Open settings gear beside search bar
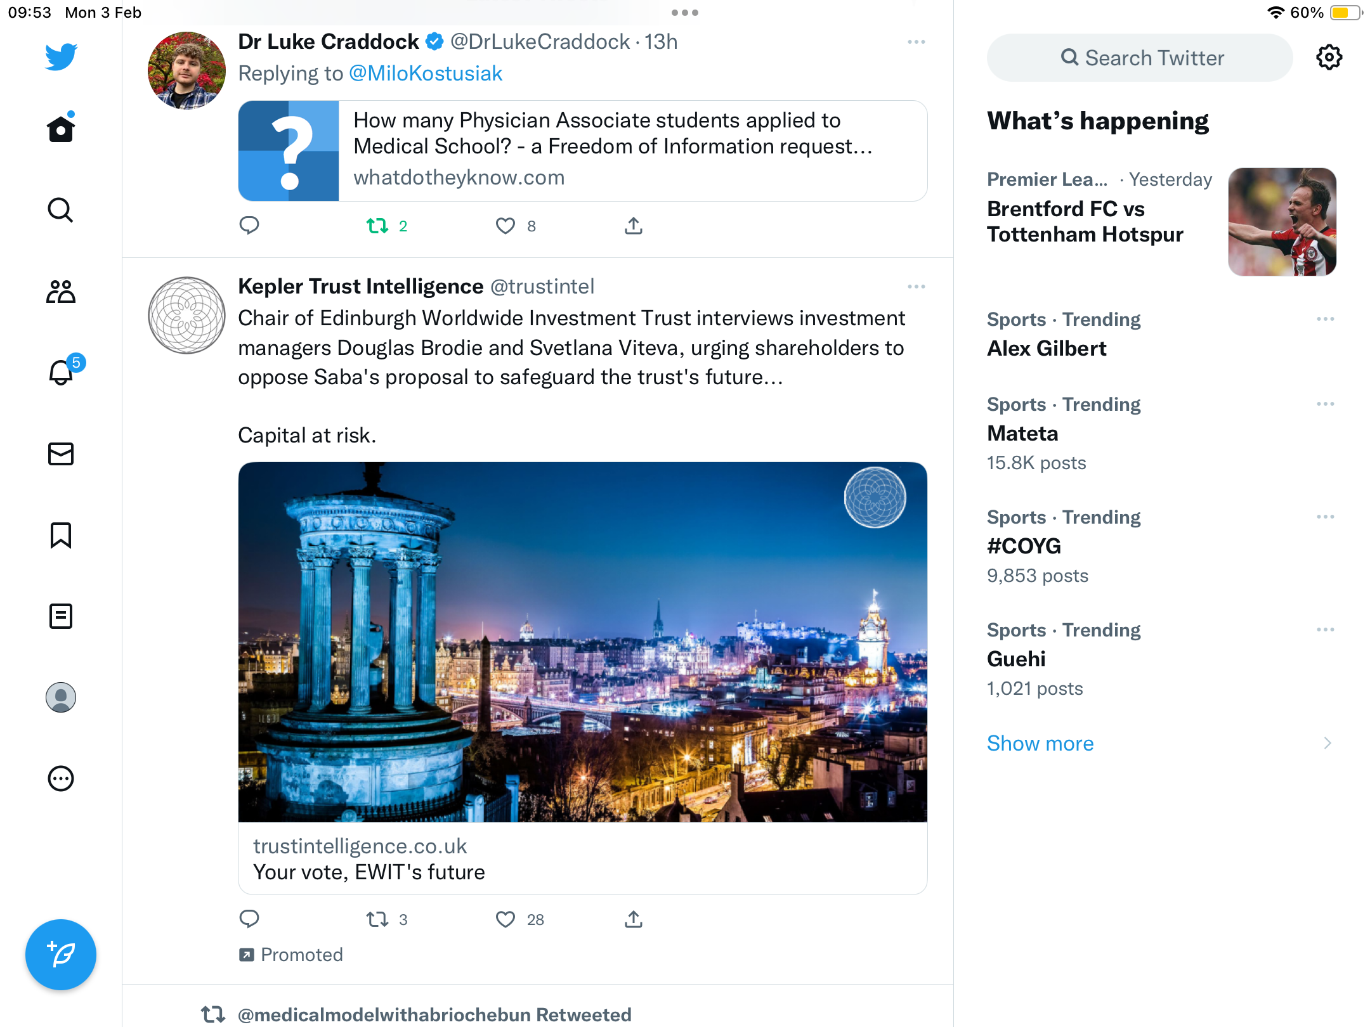 1329,58
